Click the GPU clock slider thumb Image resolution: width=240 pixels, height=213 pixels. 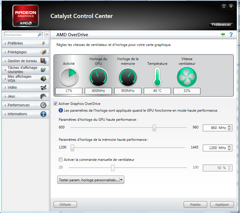[154, 128]
